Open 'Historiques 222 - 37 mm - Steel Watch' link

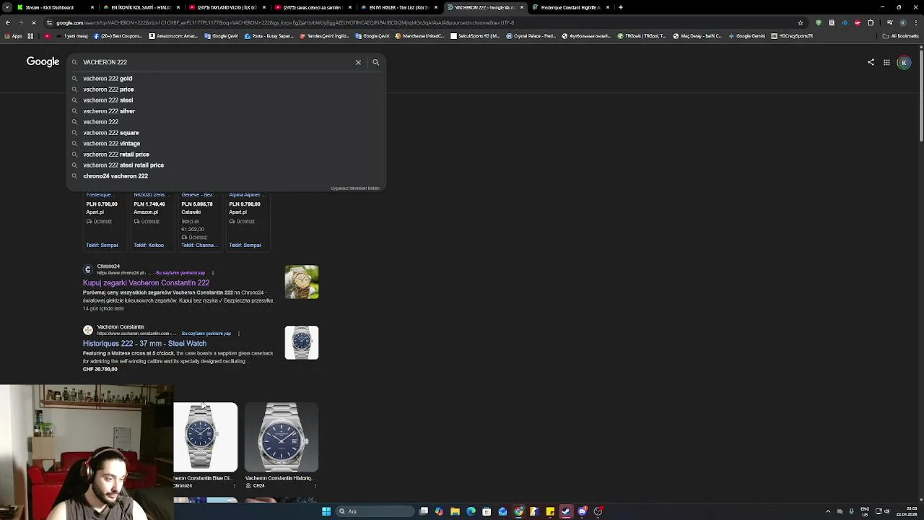coord(144,344)
